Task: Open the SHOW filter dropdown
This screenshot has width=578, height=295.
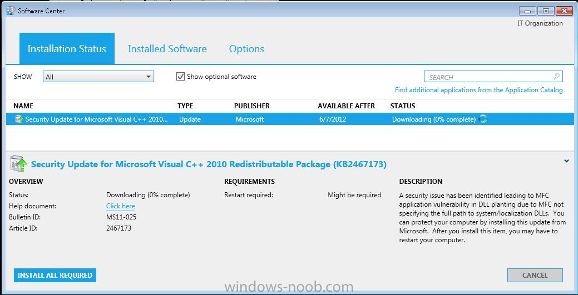Action: pos(98,77)
